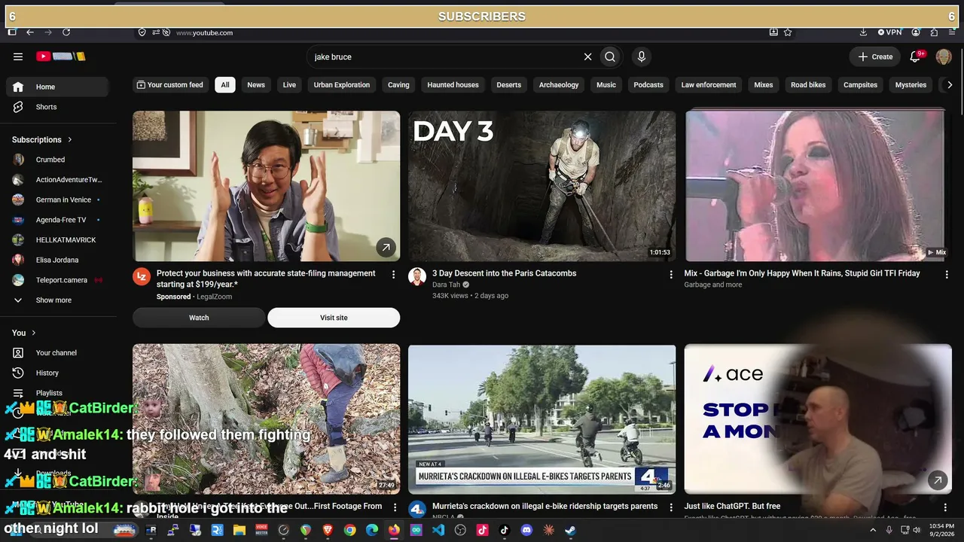Screen dimensions: 964x542
Task: Open the hamburger guide menu
Action: click(18, 56)
